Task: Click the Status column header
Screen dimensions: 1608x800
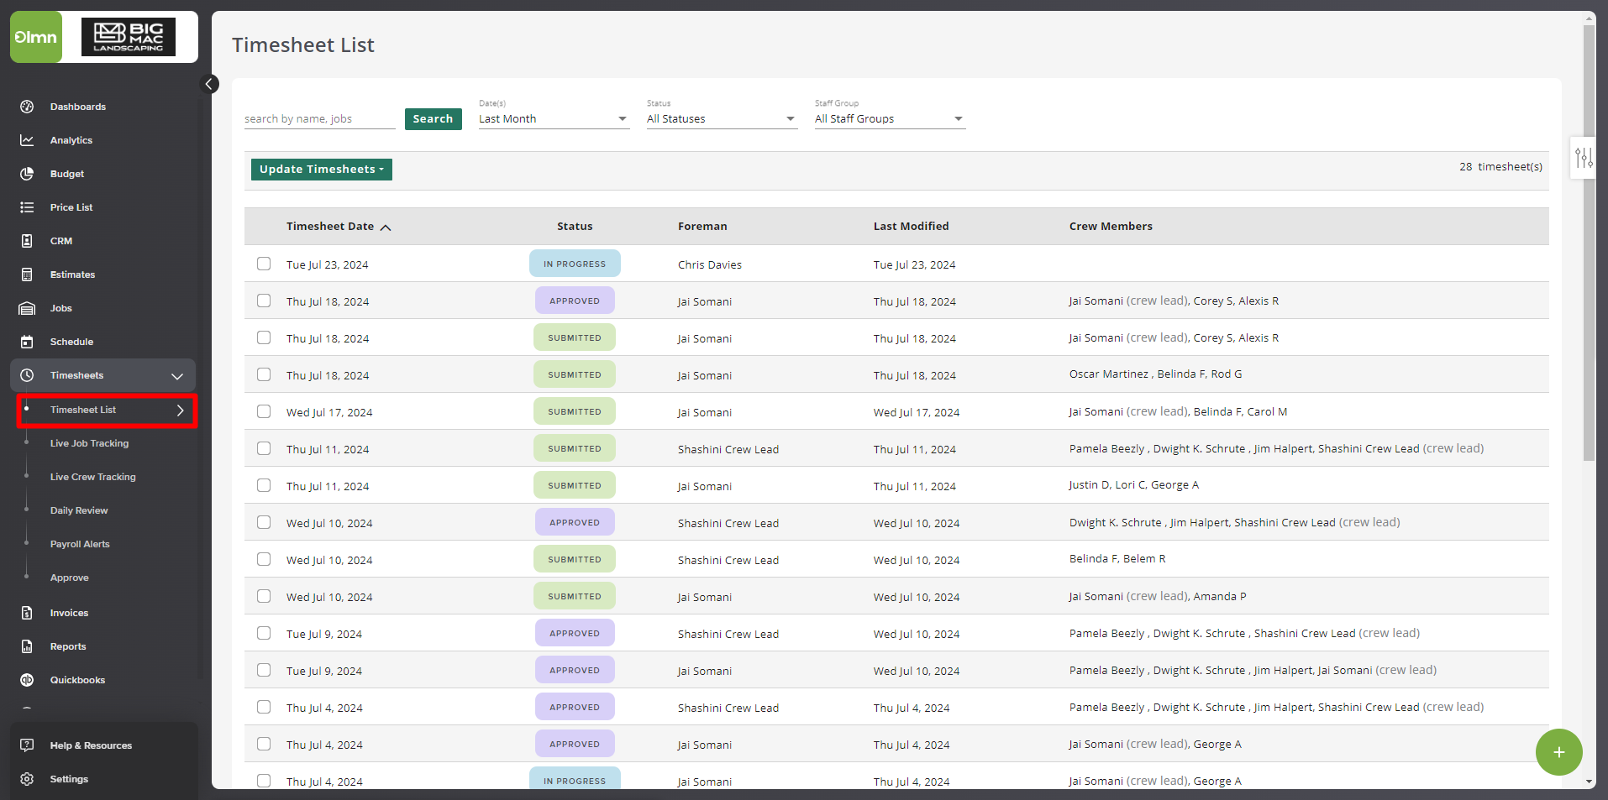Action: [575, 227]
